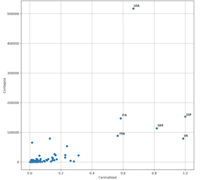
Task: Click the GER text label
Action: 160,125
